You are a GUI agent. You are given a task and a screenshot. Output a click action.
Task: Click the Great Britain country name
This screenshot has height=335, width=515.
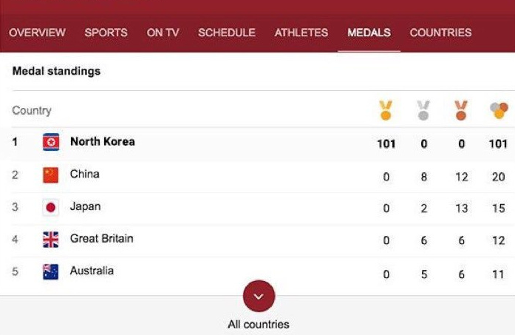point(101,239)
